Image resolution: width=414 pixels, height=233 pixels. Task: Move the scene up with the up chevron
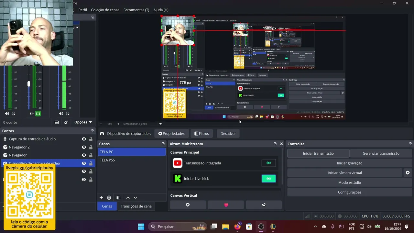[x=128, y=198]
